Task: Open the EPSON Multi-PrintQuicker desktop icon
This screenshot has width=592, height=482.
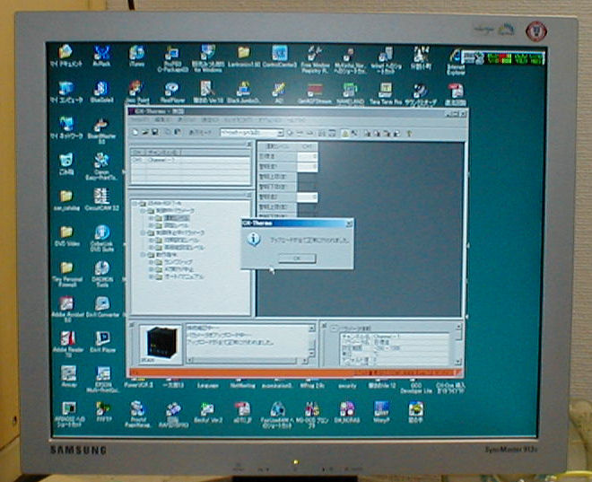Action: (x=102, y=380)
